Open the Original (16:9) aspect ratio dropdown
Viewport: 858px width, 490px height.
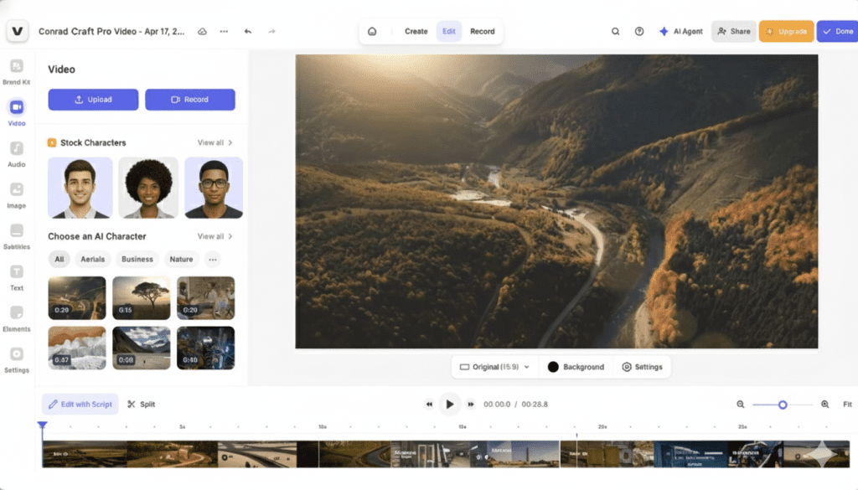(494, 366)
